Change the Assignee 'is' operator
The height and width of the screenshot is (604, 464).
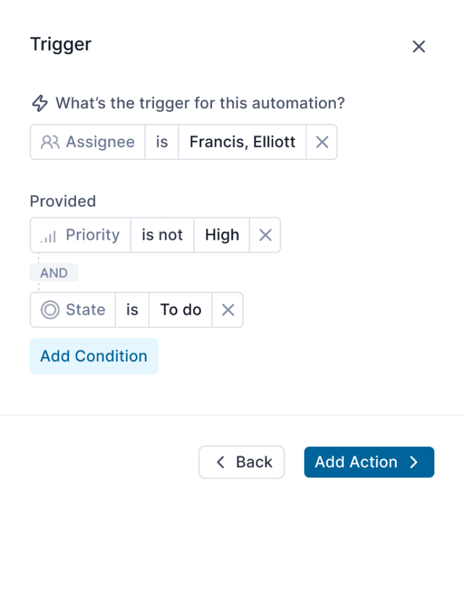(162, 142)
